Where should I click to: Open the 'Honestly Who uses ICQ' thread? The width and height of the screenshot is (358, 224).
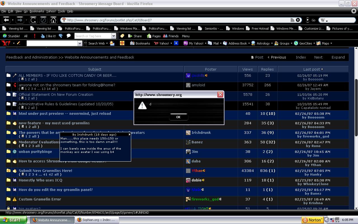[41, 180]
